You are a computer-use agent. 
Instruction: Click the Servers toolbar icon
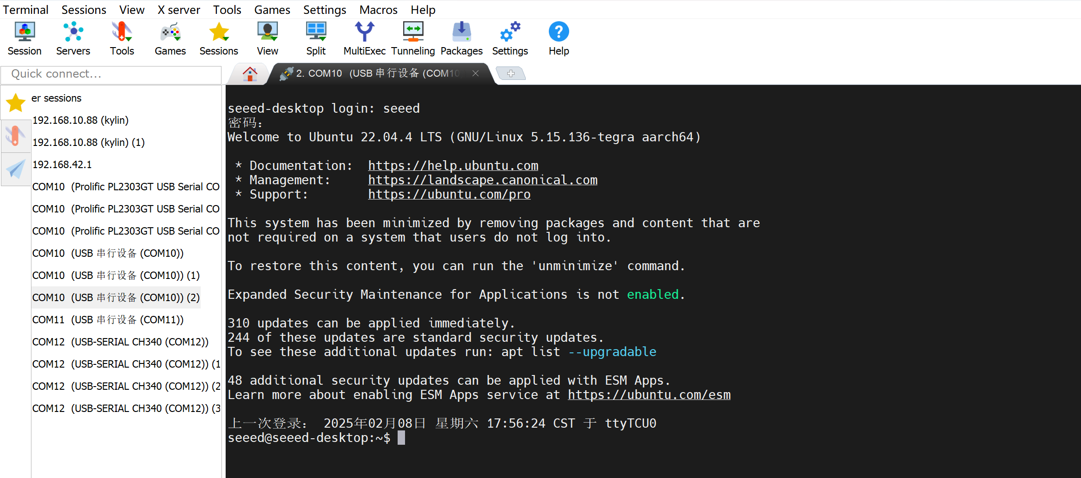(x=73, y=39)
